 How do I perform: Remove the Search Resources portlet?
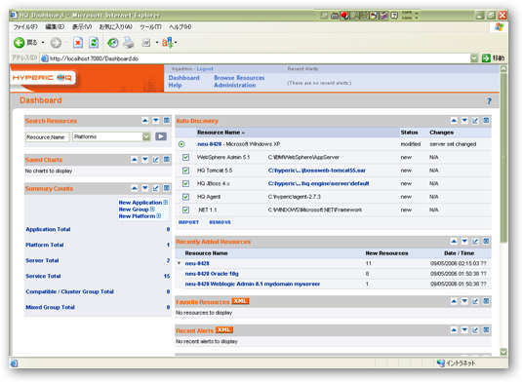point(167,121)
